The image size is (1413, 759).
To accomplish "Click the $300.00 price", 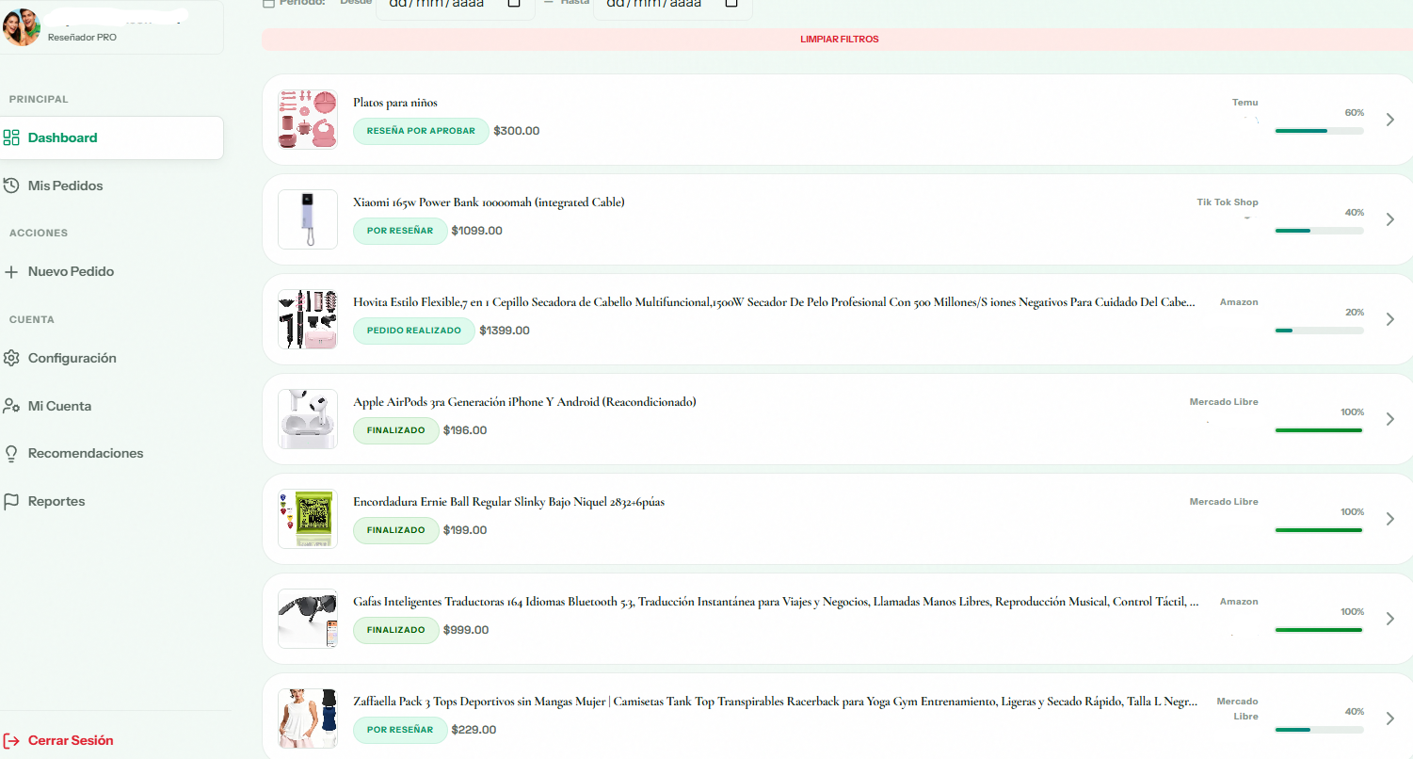I will pos(517,131).
